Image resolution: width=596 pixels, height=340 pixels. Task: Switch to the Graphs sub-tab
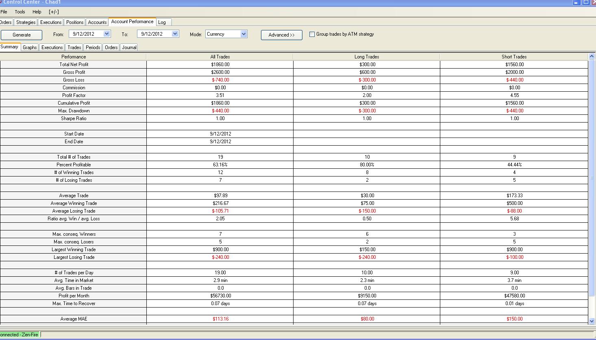(x=30, y=47)
